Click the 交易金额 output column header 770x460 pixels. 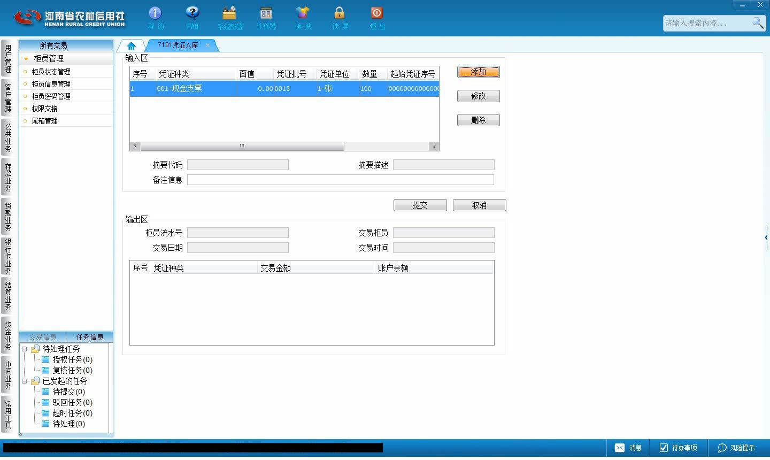pyautogui.click(x=317, y=268)
